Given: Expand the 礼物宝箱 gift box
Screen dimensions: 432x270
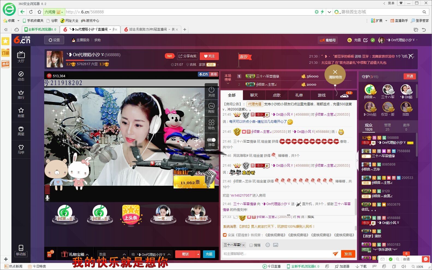Looking at the screenshot, I should 75,254.
